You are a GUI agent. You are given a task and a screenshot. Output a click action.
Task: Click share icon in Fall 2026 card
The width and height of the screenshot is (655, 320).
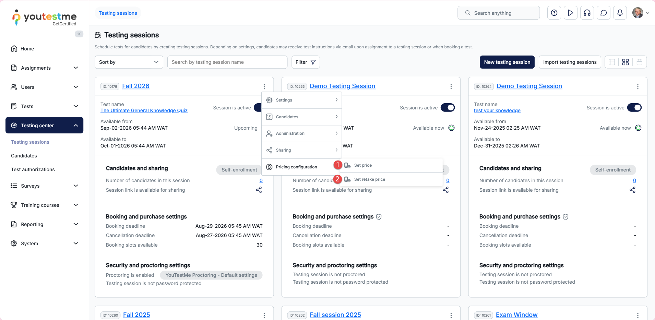pos(259,190)
